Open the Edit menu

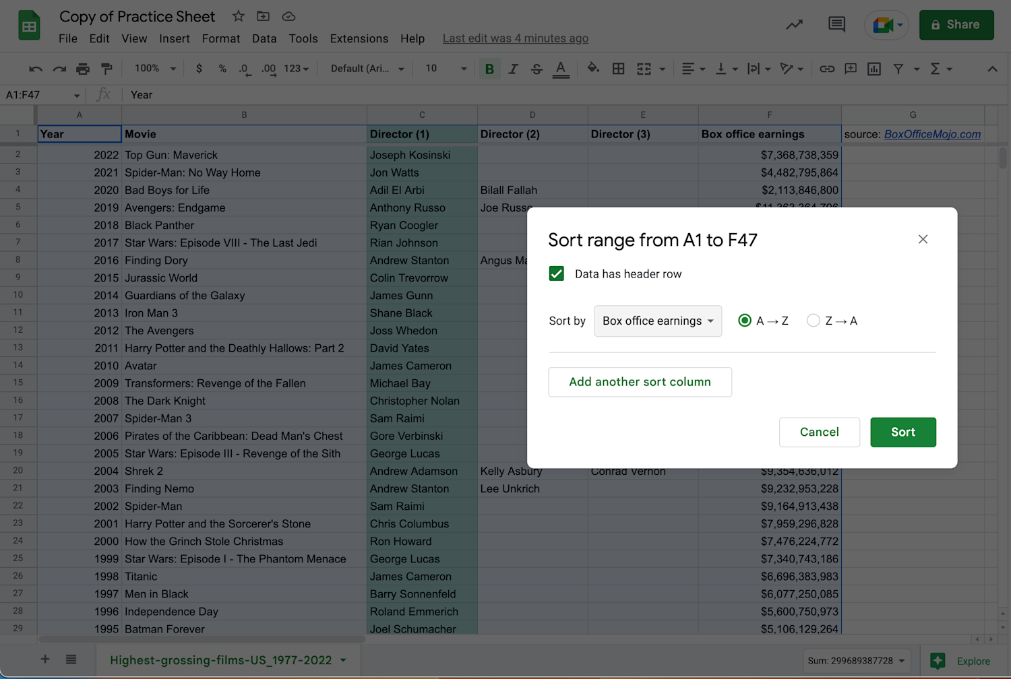tap(99, 38)
